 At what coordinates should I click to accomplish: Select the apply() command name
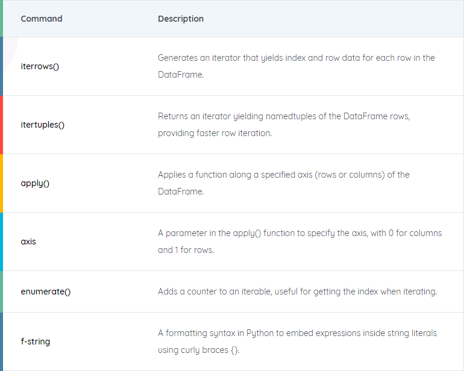(35, 183)
